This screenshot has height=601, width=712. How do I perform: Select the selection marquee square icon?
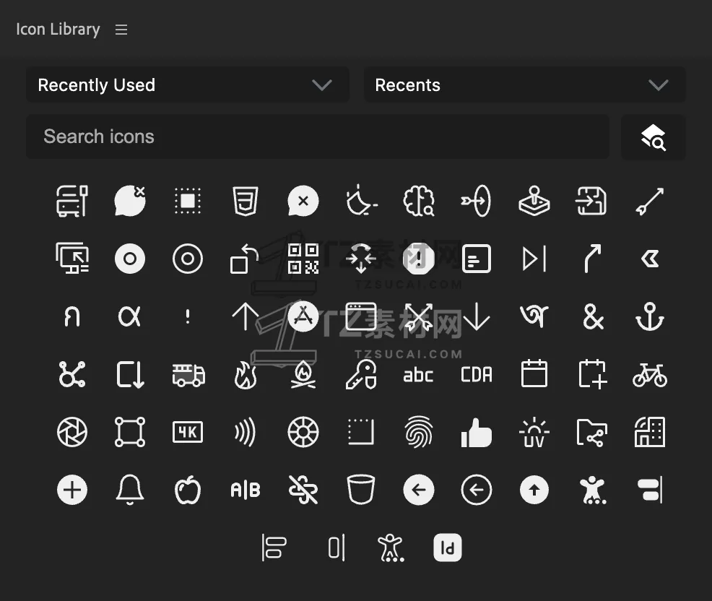[x=188, y=201]
